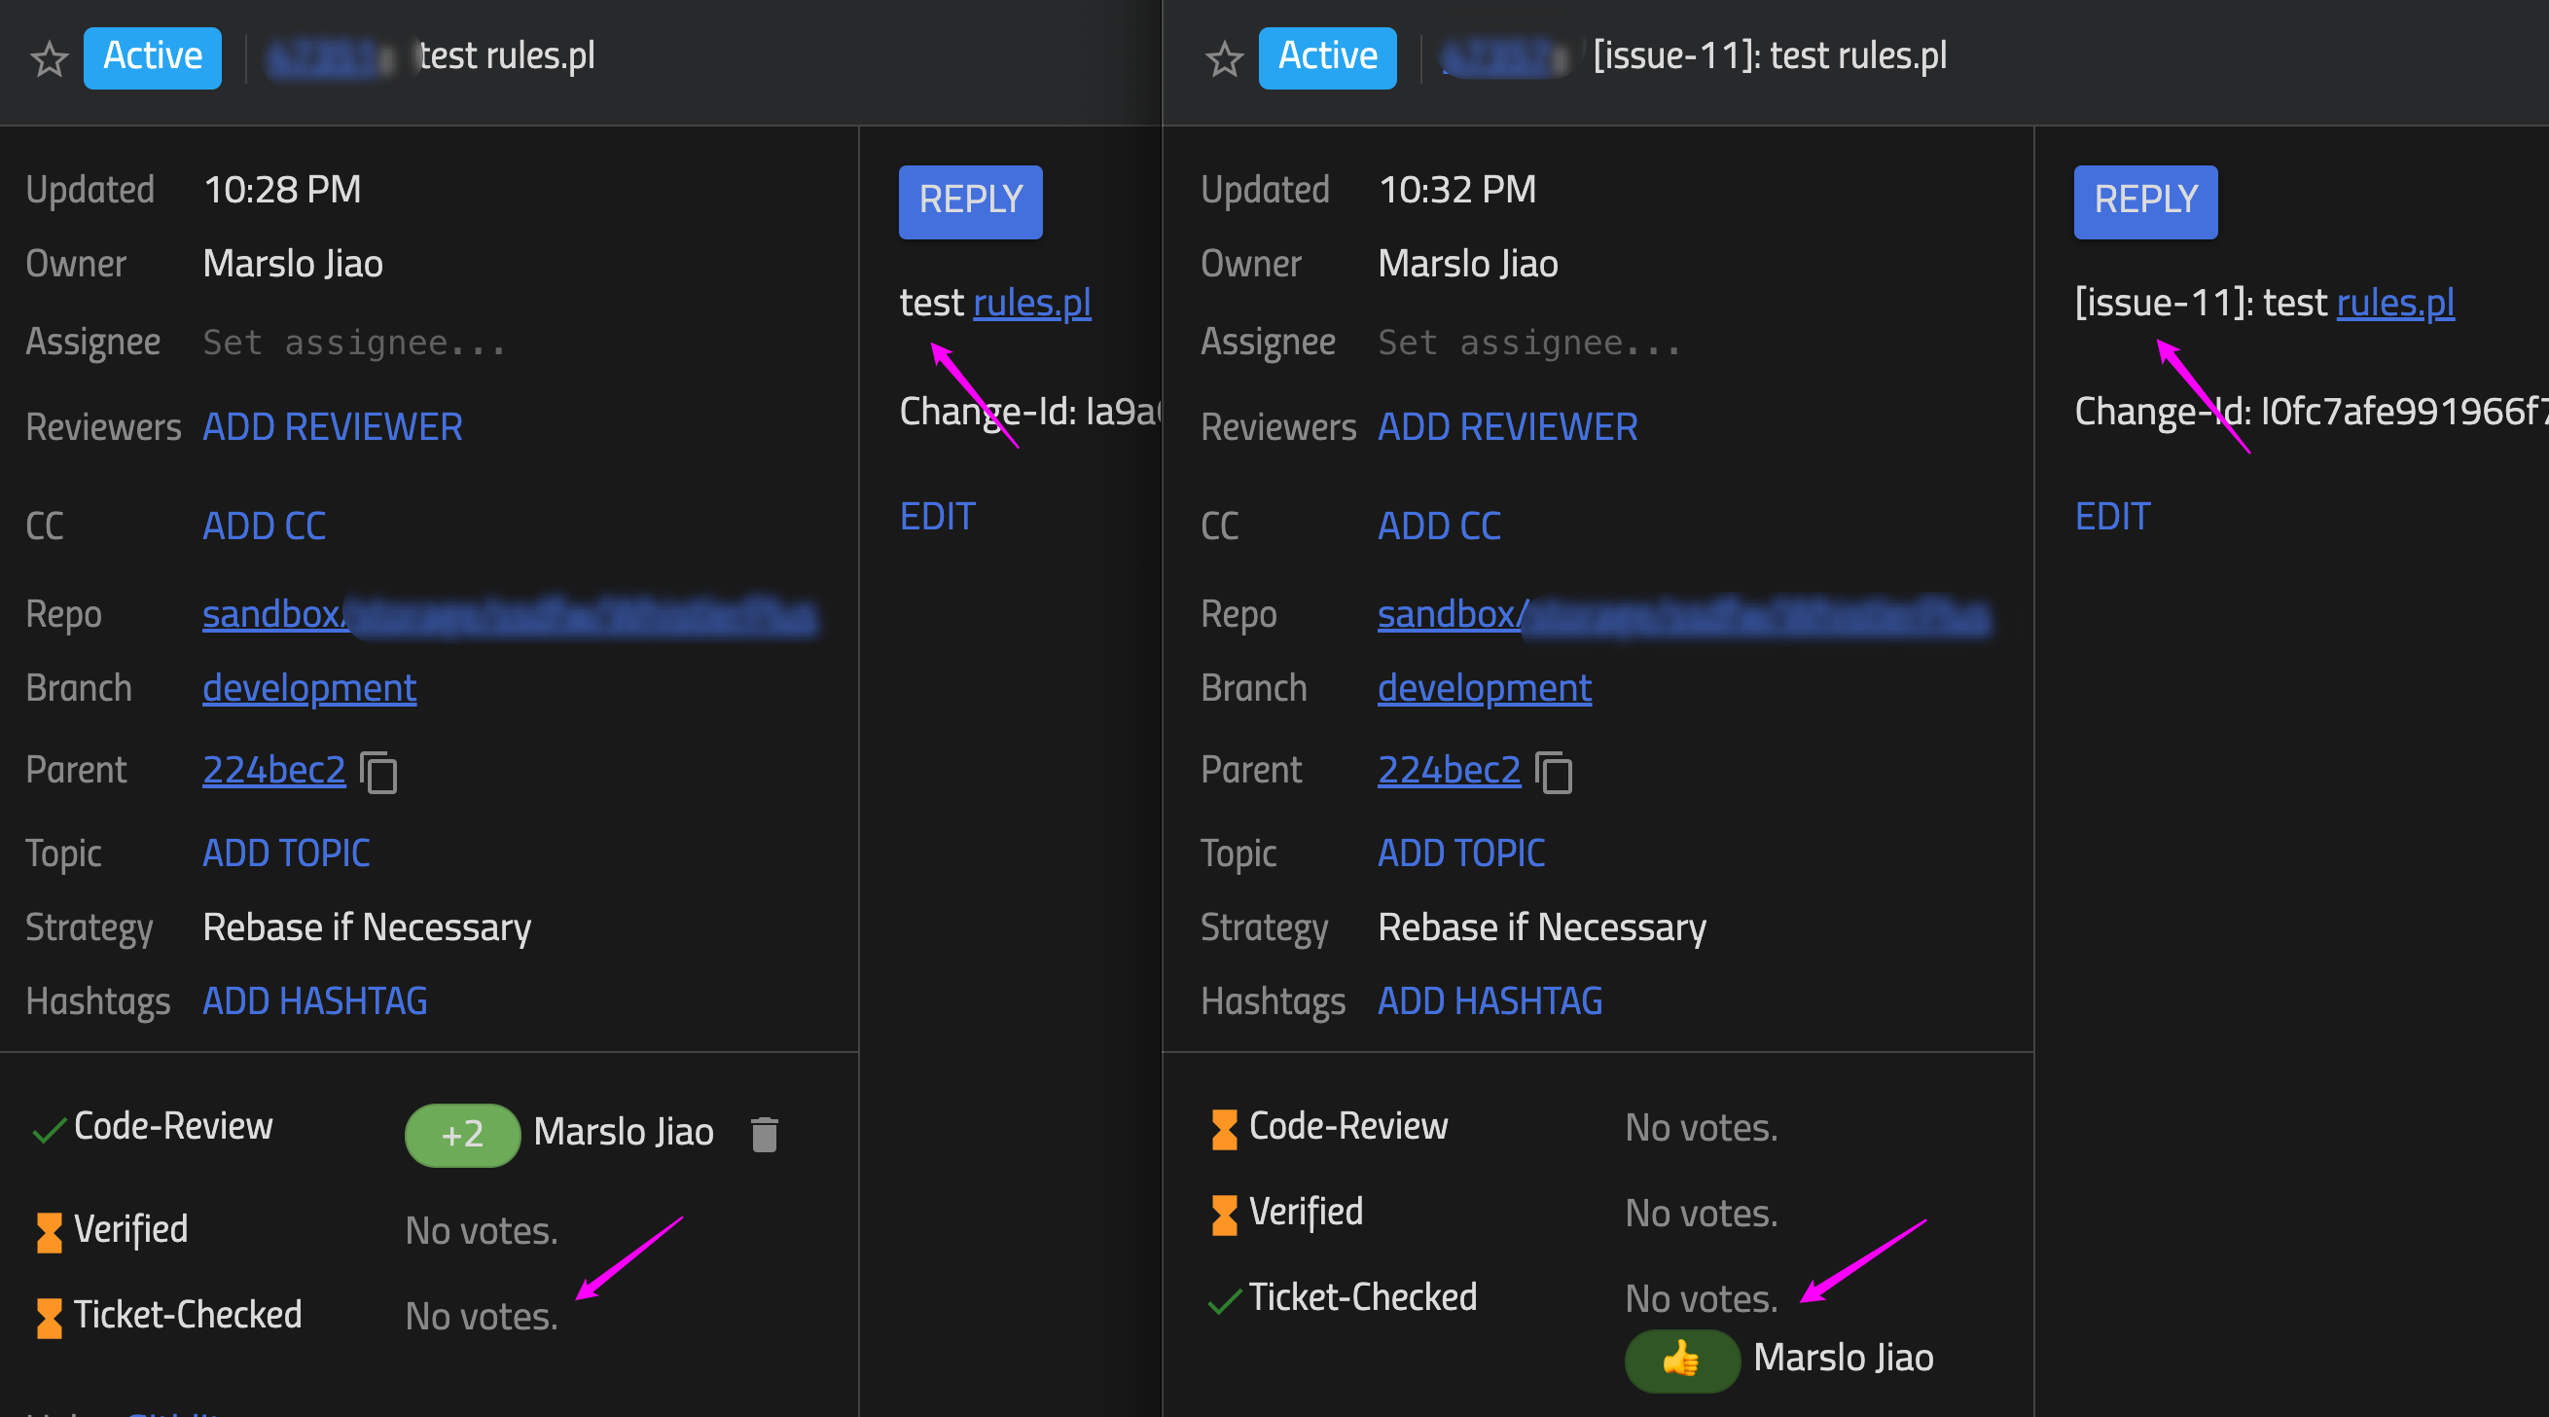Click the rules.pl file link in left change

coord(1030,300)
